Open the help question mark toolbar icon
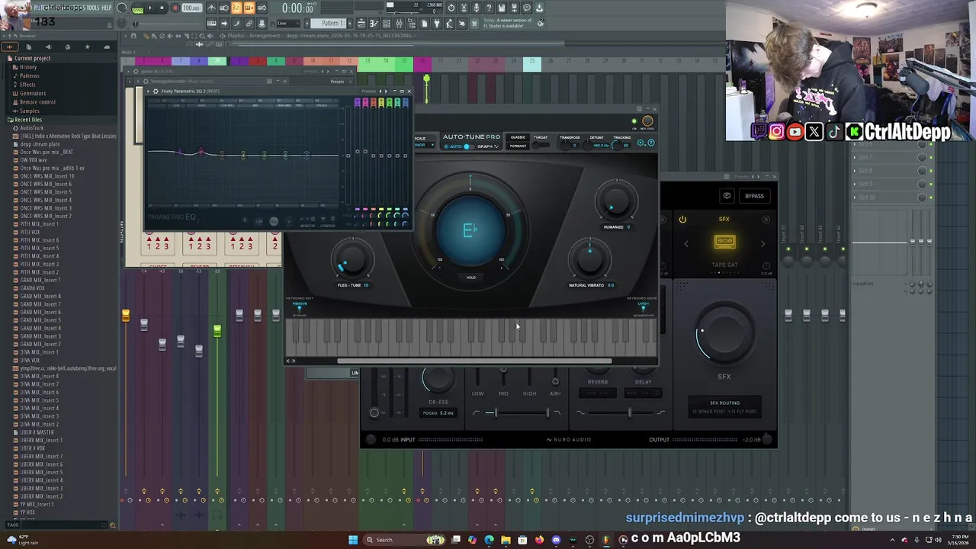The width and height of the screenshot is (976, 549). [489, 8]
